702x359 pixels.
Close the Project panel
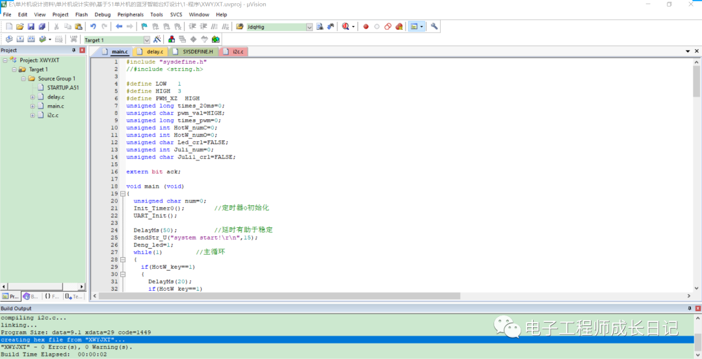tap(82, 50)
